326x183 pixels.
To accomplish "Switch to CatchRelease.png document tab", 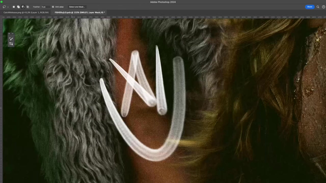I will pos(26,12).
